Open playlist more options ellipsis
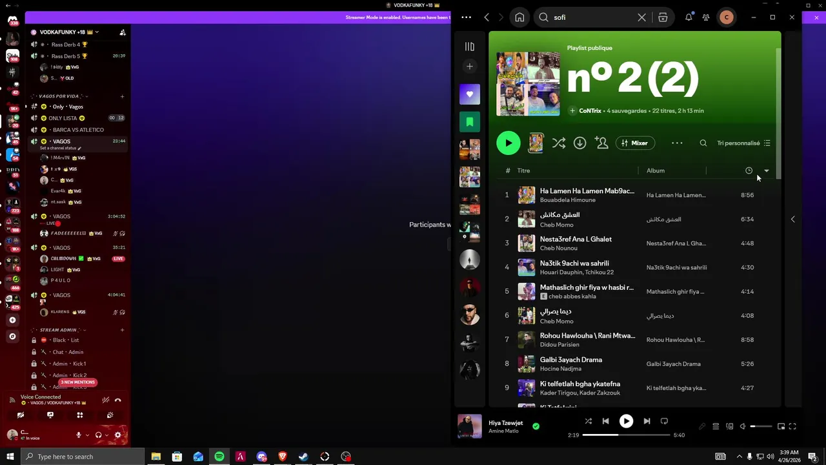 [x=677, y=143]
